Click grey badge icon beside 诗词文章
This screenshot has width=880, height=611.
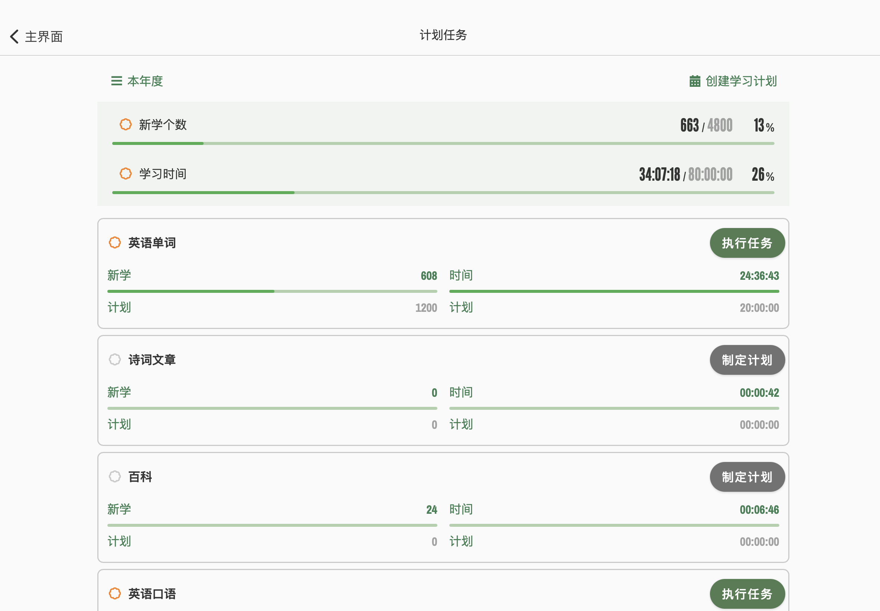click(x=115, y=360)
